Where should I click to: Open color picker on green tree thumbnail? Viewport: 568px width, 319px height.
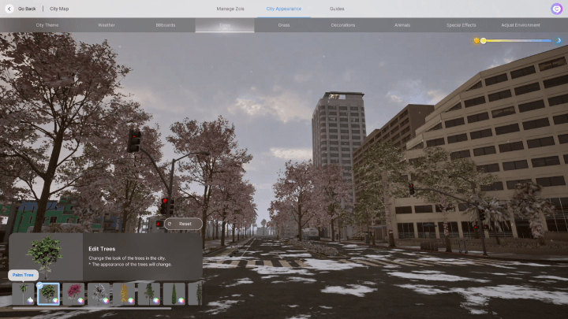coord(55,300)
